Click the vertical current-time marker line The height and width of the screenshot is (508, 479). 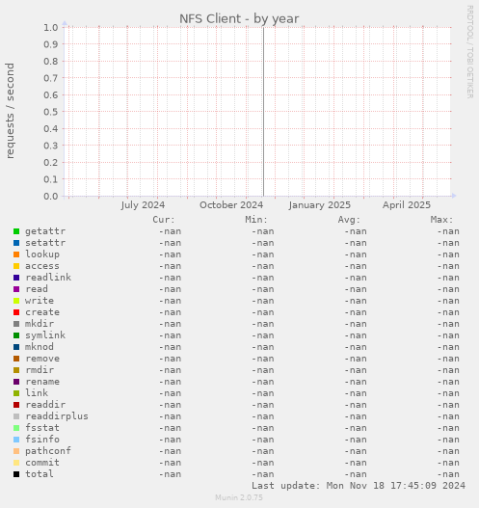pos(263,112)
